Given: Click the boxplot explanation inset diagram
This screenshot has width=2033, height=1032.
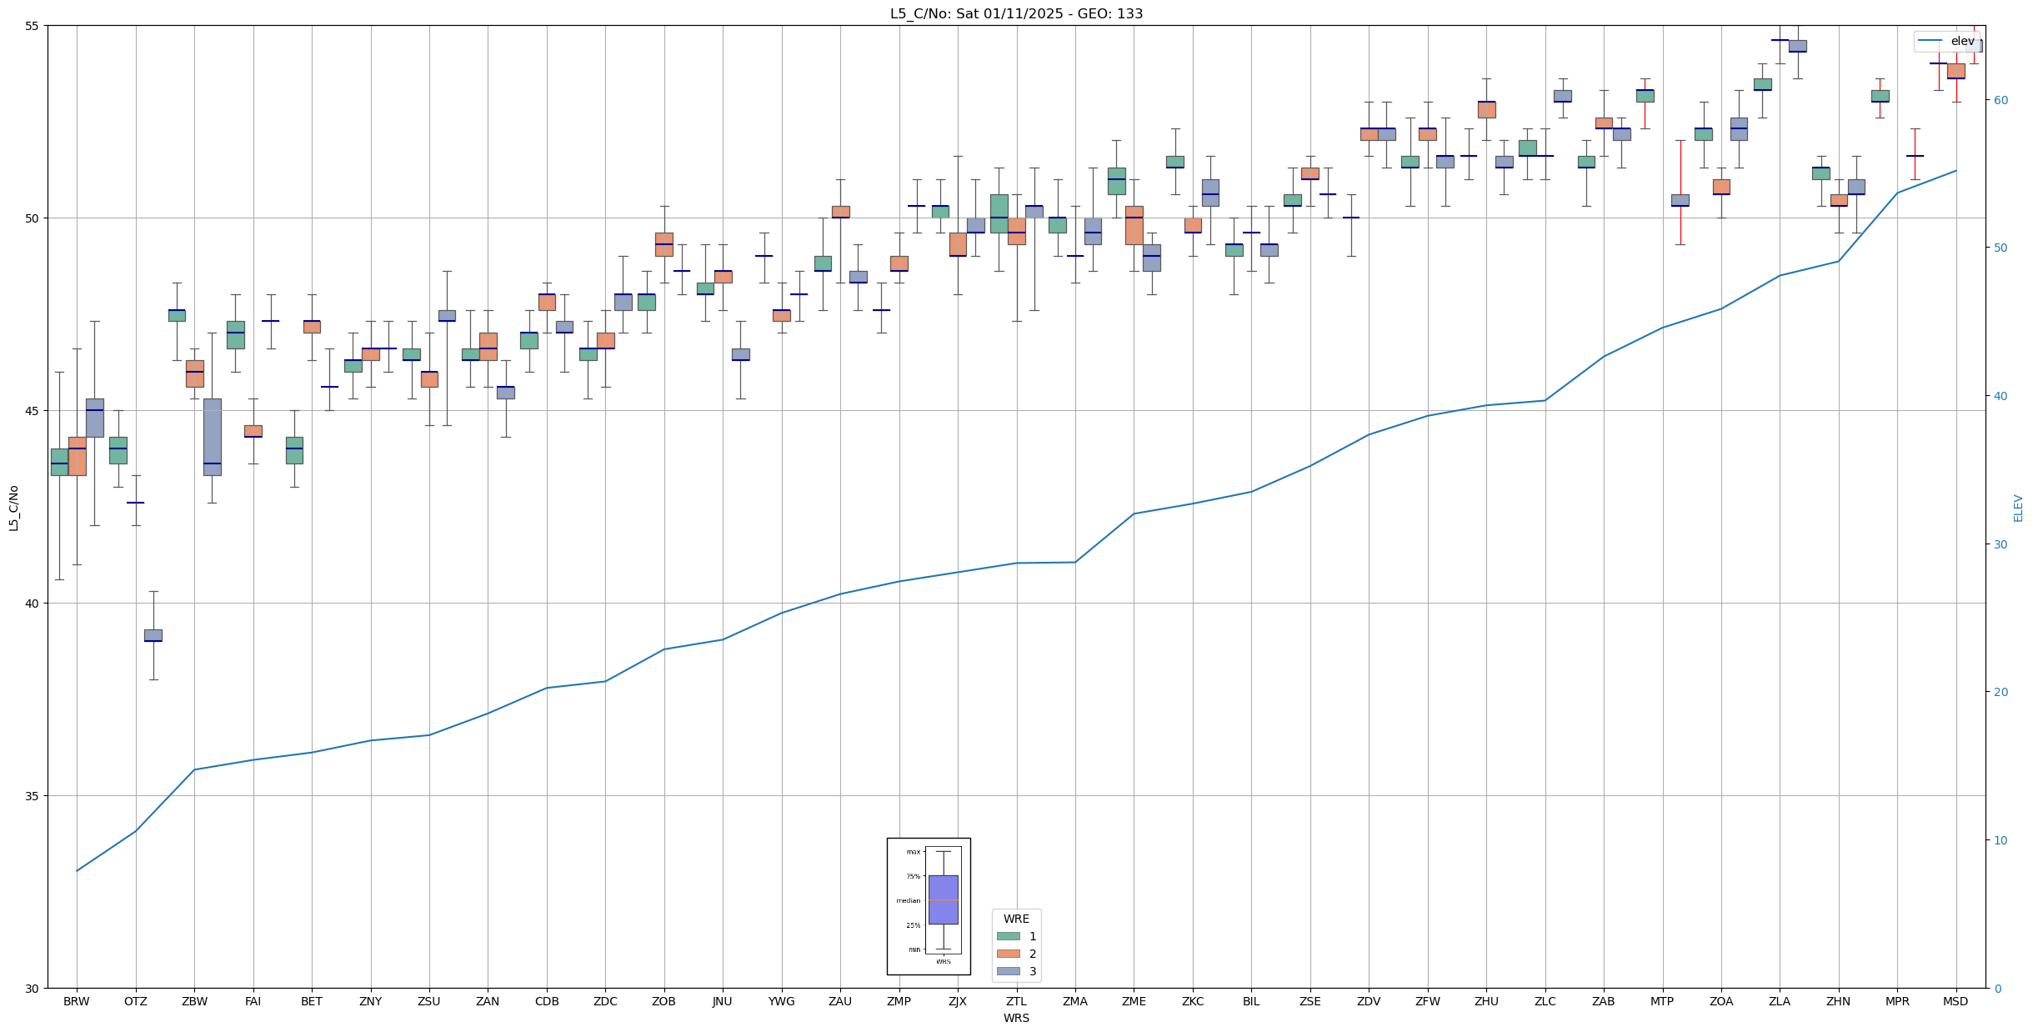Looking at the screenshot, I should pos(929,906).
